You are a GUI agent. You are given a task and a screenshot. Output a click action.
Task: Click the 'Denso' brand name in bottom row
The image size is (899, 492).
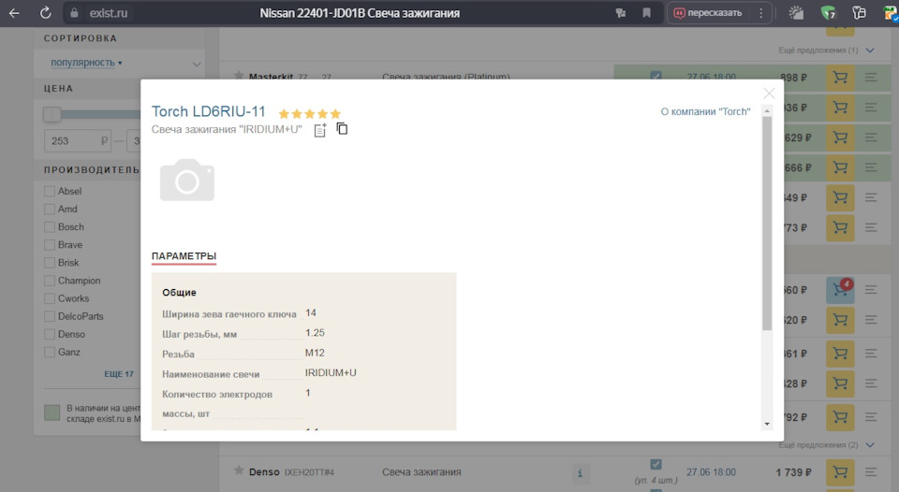[264, 472]
